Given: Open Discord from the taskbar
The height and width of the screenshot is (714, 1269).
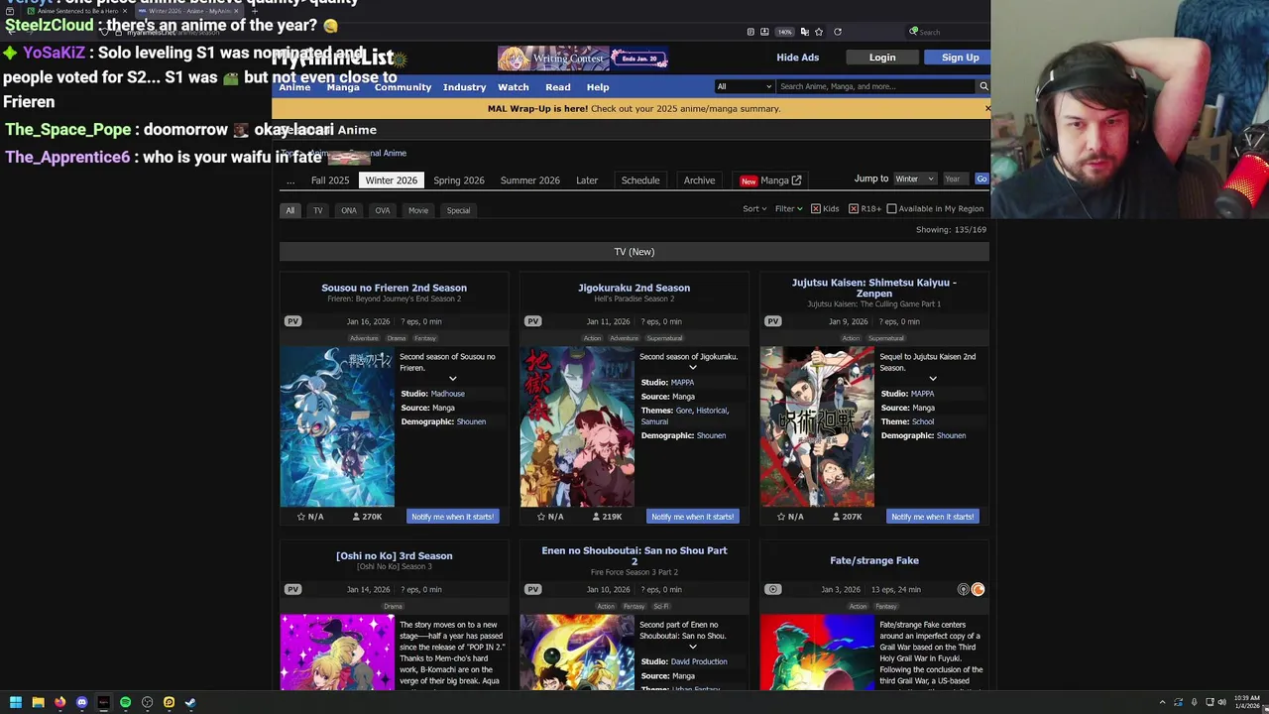Looking at the screenshot, I should [x=81, y=702].
